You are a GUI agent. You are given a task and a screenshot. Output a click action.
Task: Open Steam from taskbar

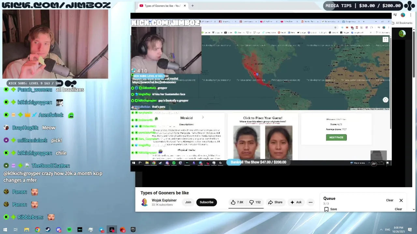pos(48,230)
